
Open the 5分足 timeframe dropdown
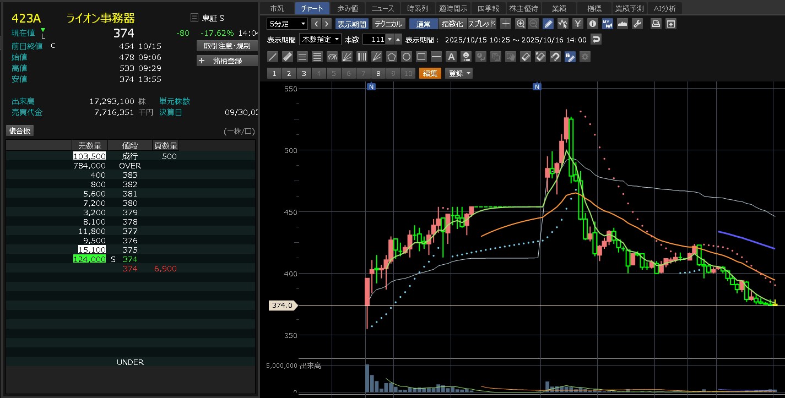[x=287, y=24]
